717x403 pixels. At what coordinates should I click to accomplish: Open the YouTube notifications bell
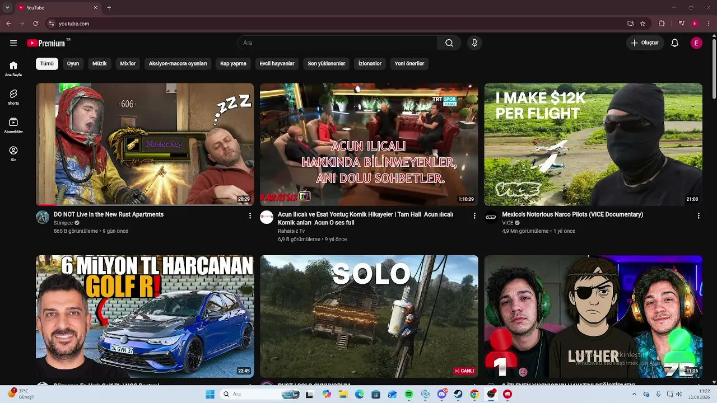[675, 43]
